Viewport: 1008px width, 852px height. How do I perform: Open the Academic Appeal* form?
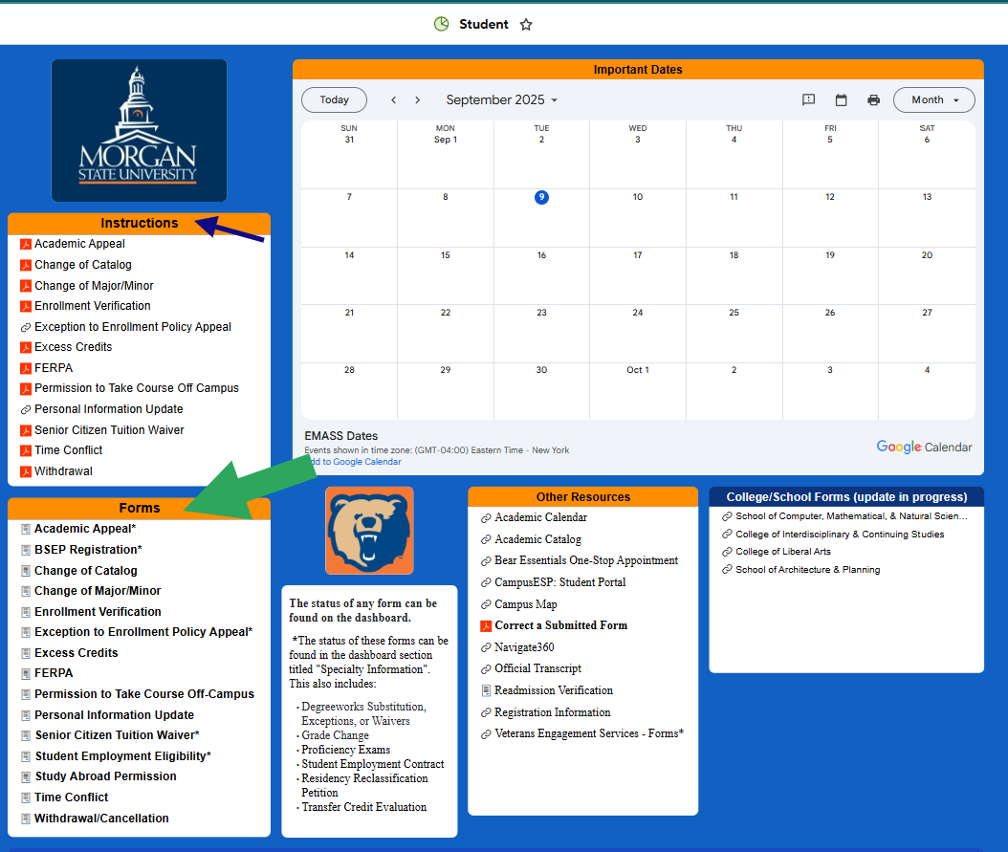coord(85,529)
